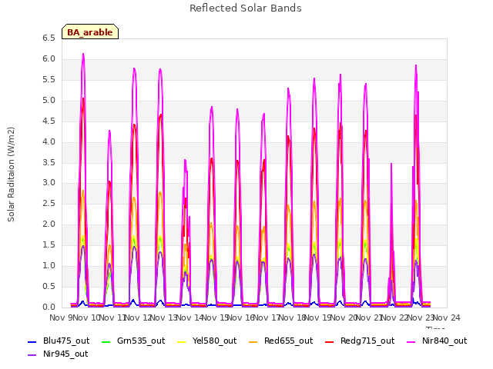
Task: Click the 2.0 y-axis tick label
Action: pos(49,224)
